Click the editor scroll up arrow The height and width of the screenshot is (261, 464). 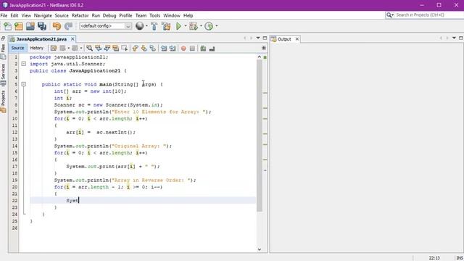point(260,57)
